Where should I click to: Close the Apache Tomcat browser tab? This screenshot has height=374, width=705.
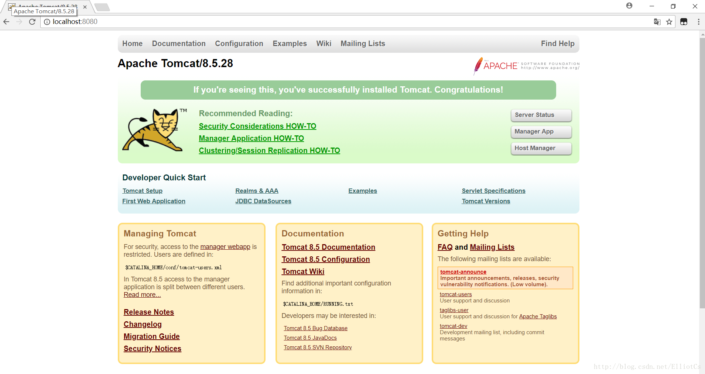point(85,7)
